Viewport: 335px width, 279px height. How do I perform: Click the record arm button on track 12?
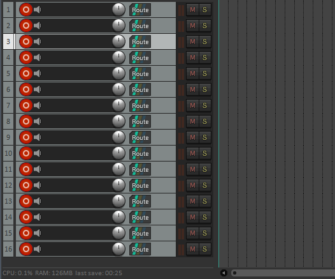coord(26,185)
